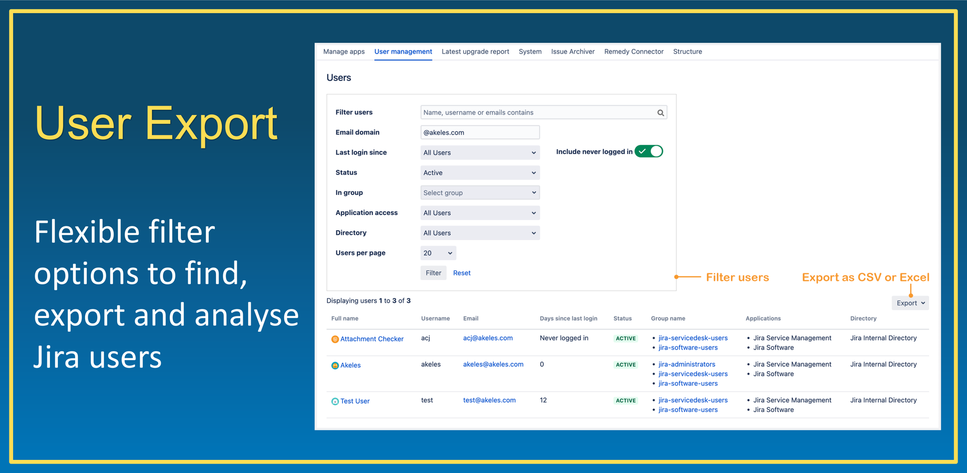
Task: Toggle Include never logged in switch
Action: coord(649,151)
